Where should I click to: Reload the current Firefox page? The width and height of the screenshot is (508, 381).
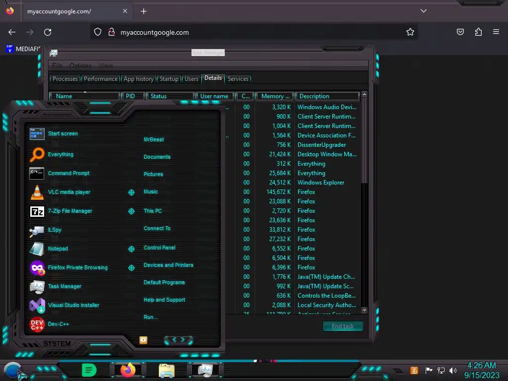click(48, 32)
